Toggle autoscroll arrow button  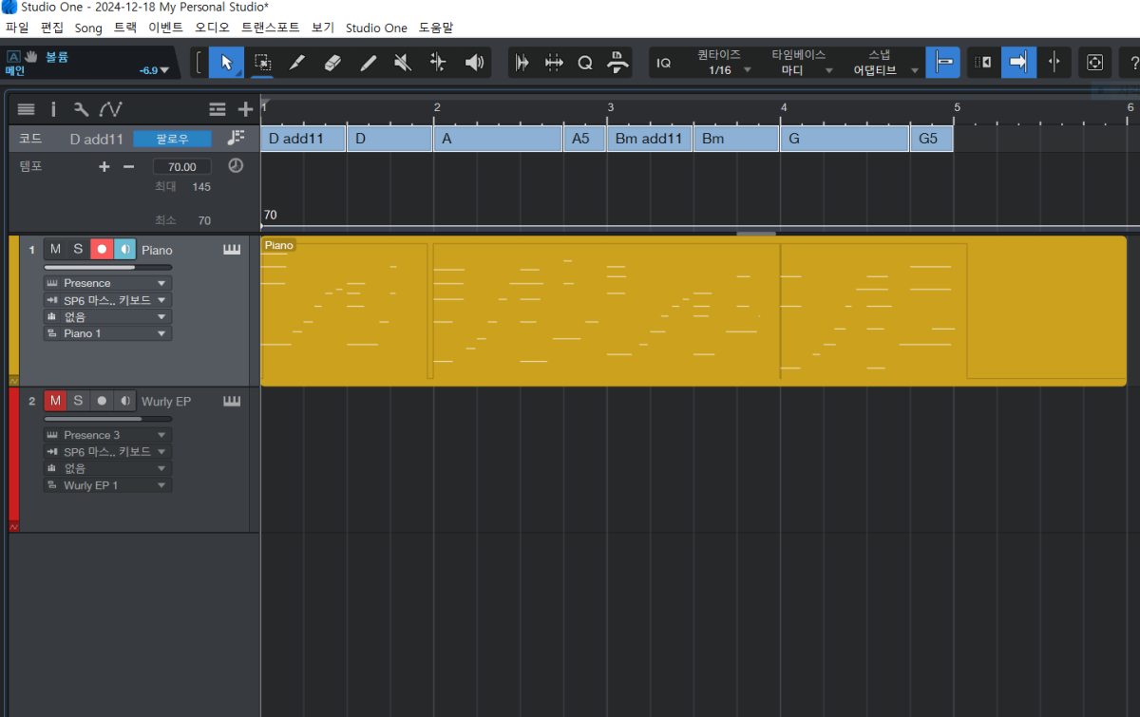(1018, 63)
